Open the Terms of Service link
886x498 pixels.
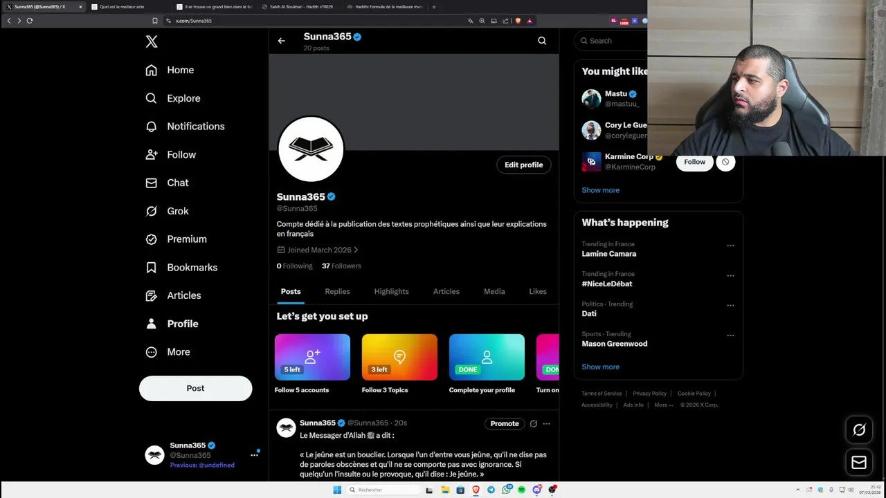point(602,394)
